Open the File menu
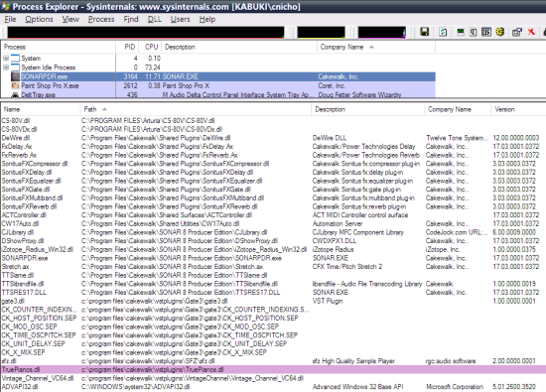This screenshot has height=392, width=546. 10,19
